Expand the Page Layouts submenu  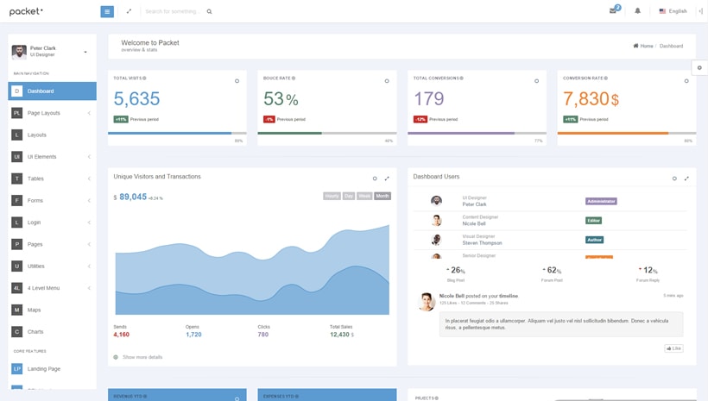pyautogui.click(x=52, y=113)
